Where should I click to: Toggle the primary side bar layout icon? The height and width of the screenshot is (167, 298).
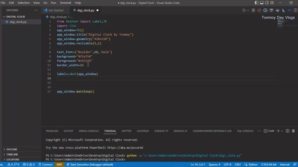click(257, 3)
